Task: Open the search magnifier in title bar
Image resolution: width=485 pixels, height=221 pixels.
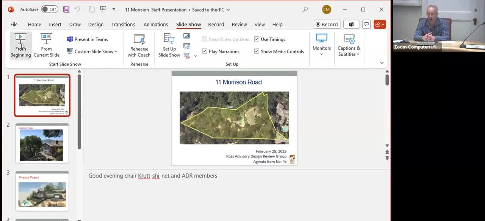Action: pos(305,9)
